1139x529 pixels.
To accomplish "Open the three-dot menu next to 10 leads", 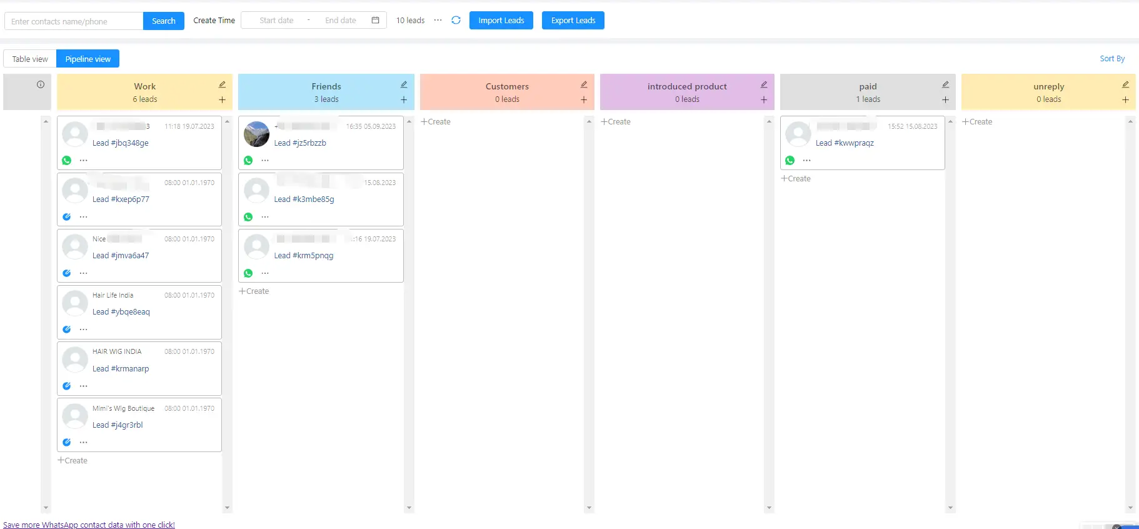I will [438, 20].
